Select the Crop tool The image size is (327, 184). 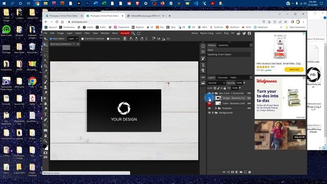click(x=45, y=66)
